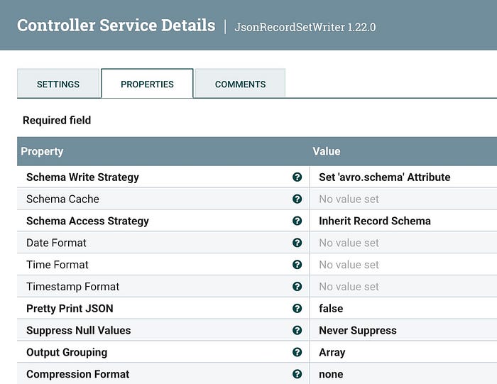Click the JsonRecordSetWriter 1.22.0 title text

(x=305, y=27)
